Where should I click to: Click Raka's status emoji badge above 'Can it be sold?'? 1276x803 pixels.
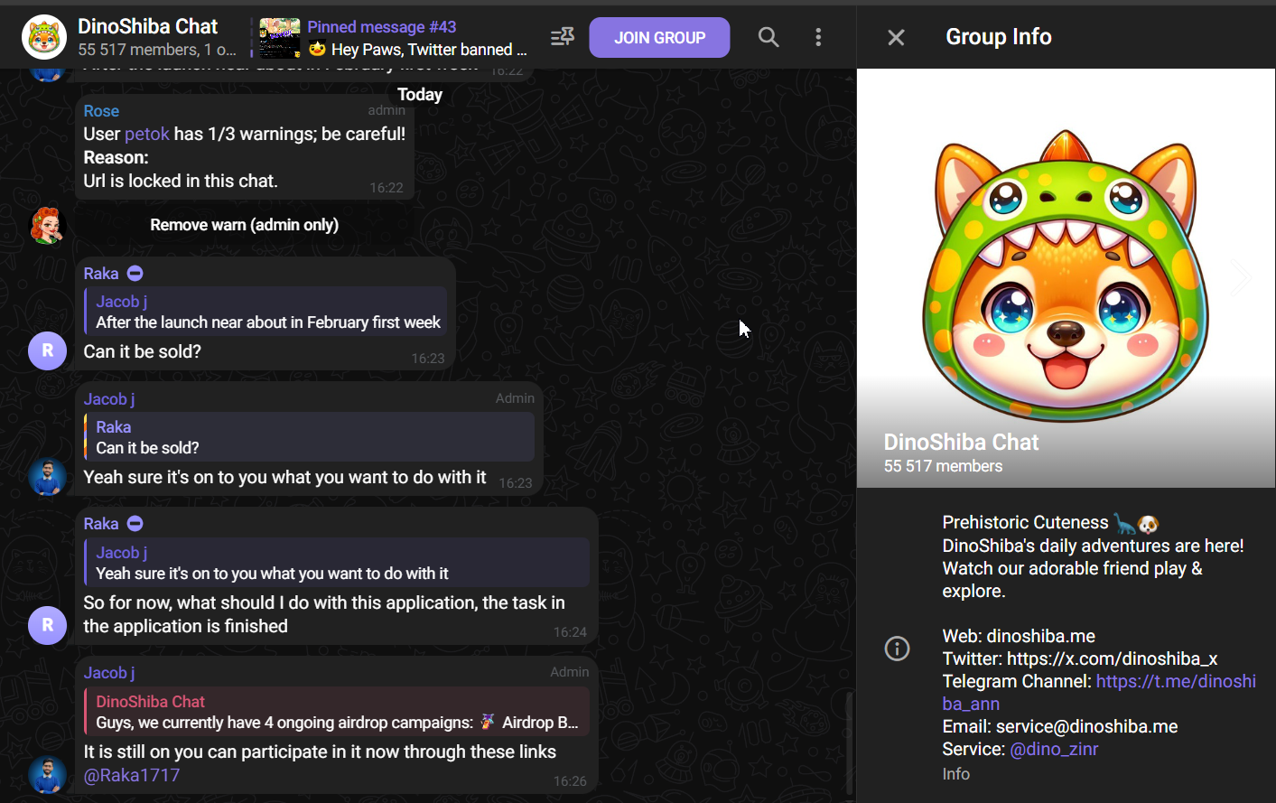[x=135, y=274]
